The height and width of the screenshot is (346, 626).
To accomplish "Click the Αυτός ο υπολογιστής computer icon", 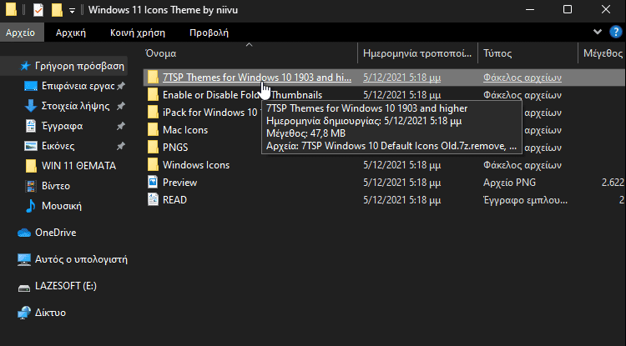I will (24, 260).
